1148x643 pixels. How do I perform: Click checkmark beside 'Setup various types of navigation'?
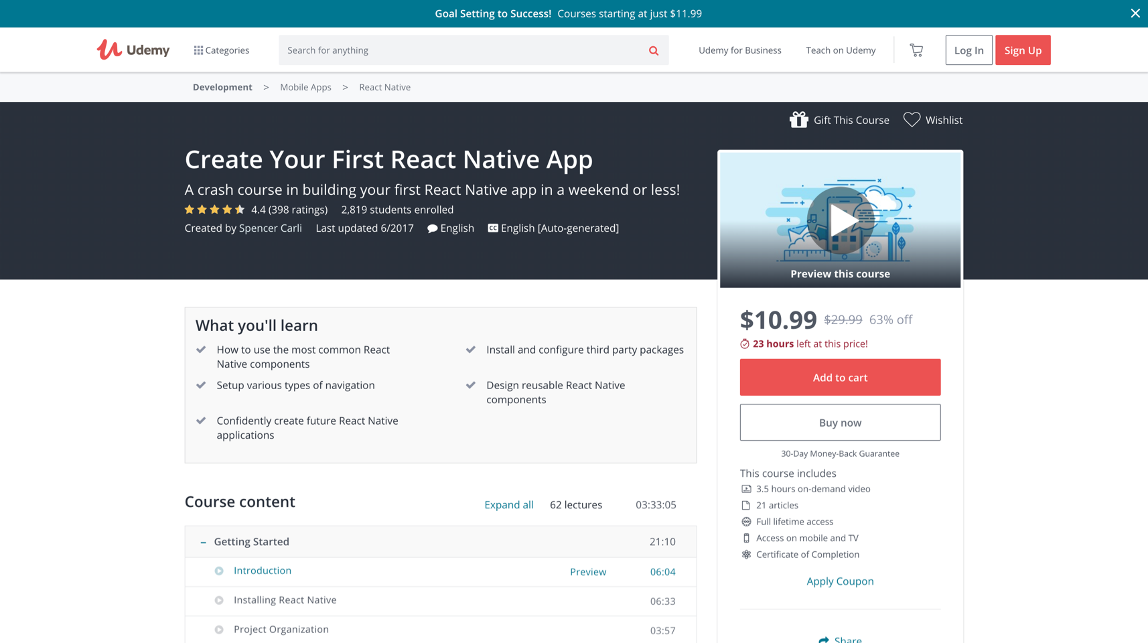201,385
